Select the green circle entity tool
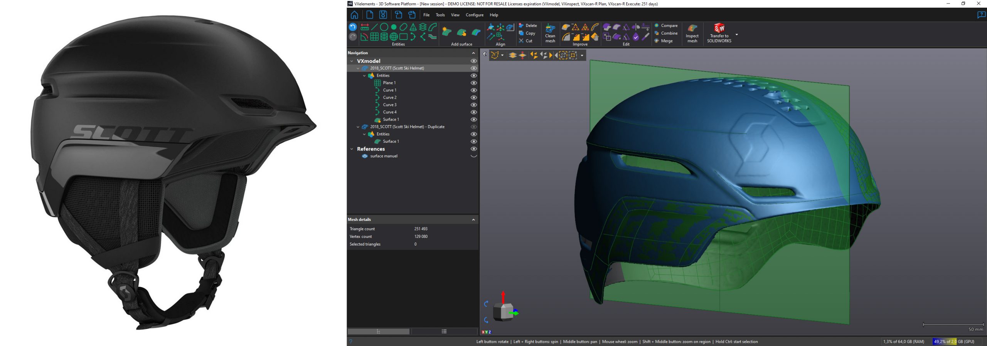This screenshot has height=346, width=987. click(x=384, y=27)
